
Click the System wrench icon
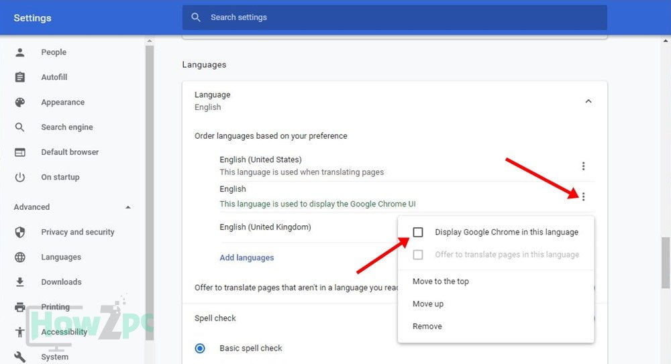[x=19, y=357]
